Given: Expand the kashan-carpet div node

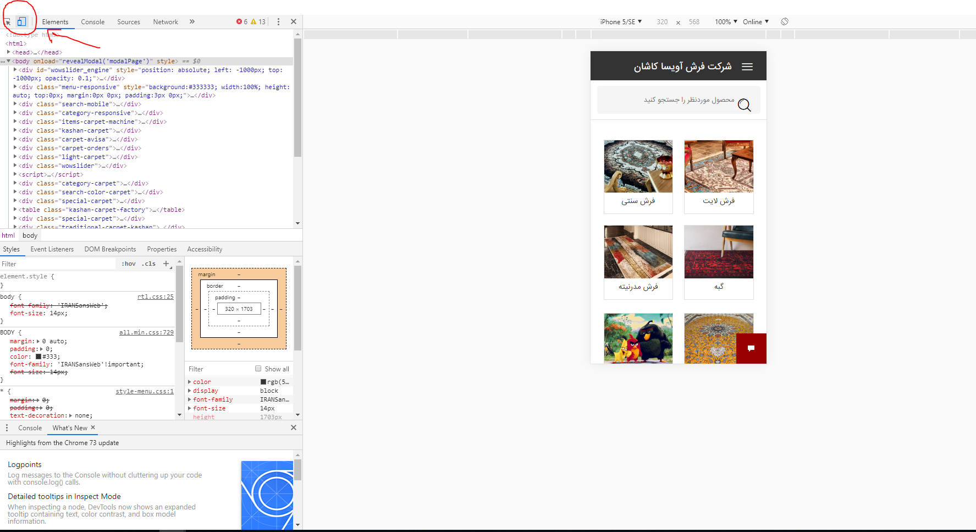Looking at the screenshot, I should (x=15, y=130).
